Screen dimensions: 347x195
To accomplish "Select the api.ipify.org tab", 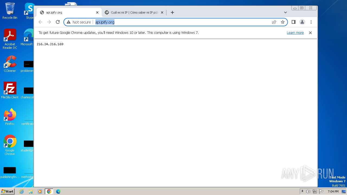I will [x=69, y=12].
